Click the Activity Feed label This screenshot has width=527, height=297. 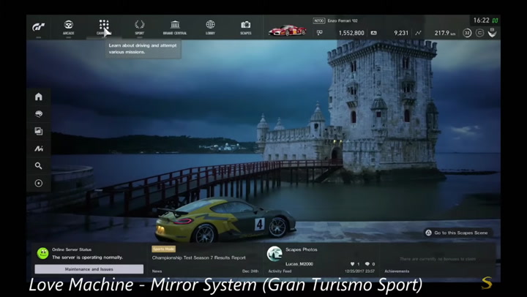coord(280,271)
